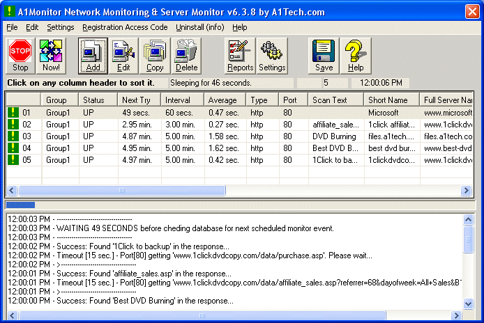The width and height of the screenshot is (484, 323).
Task: Save configuration with floppy Save icon
Action: (324, 56)
